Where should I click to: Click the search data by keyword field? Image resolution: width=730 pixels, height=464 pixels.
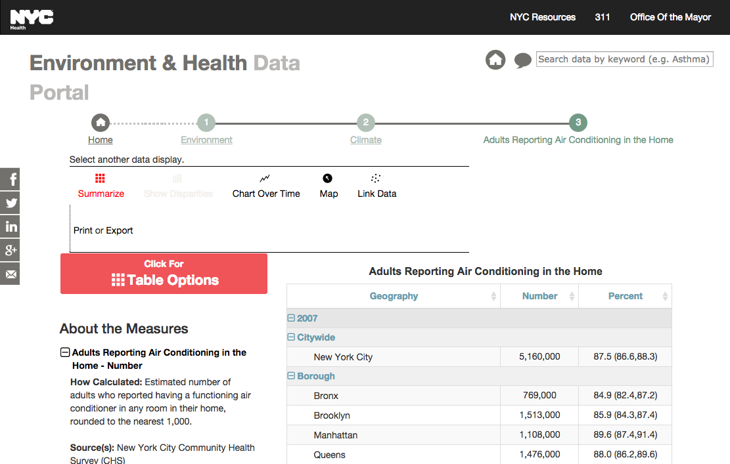coord(624,59)
